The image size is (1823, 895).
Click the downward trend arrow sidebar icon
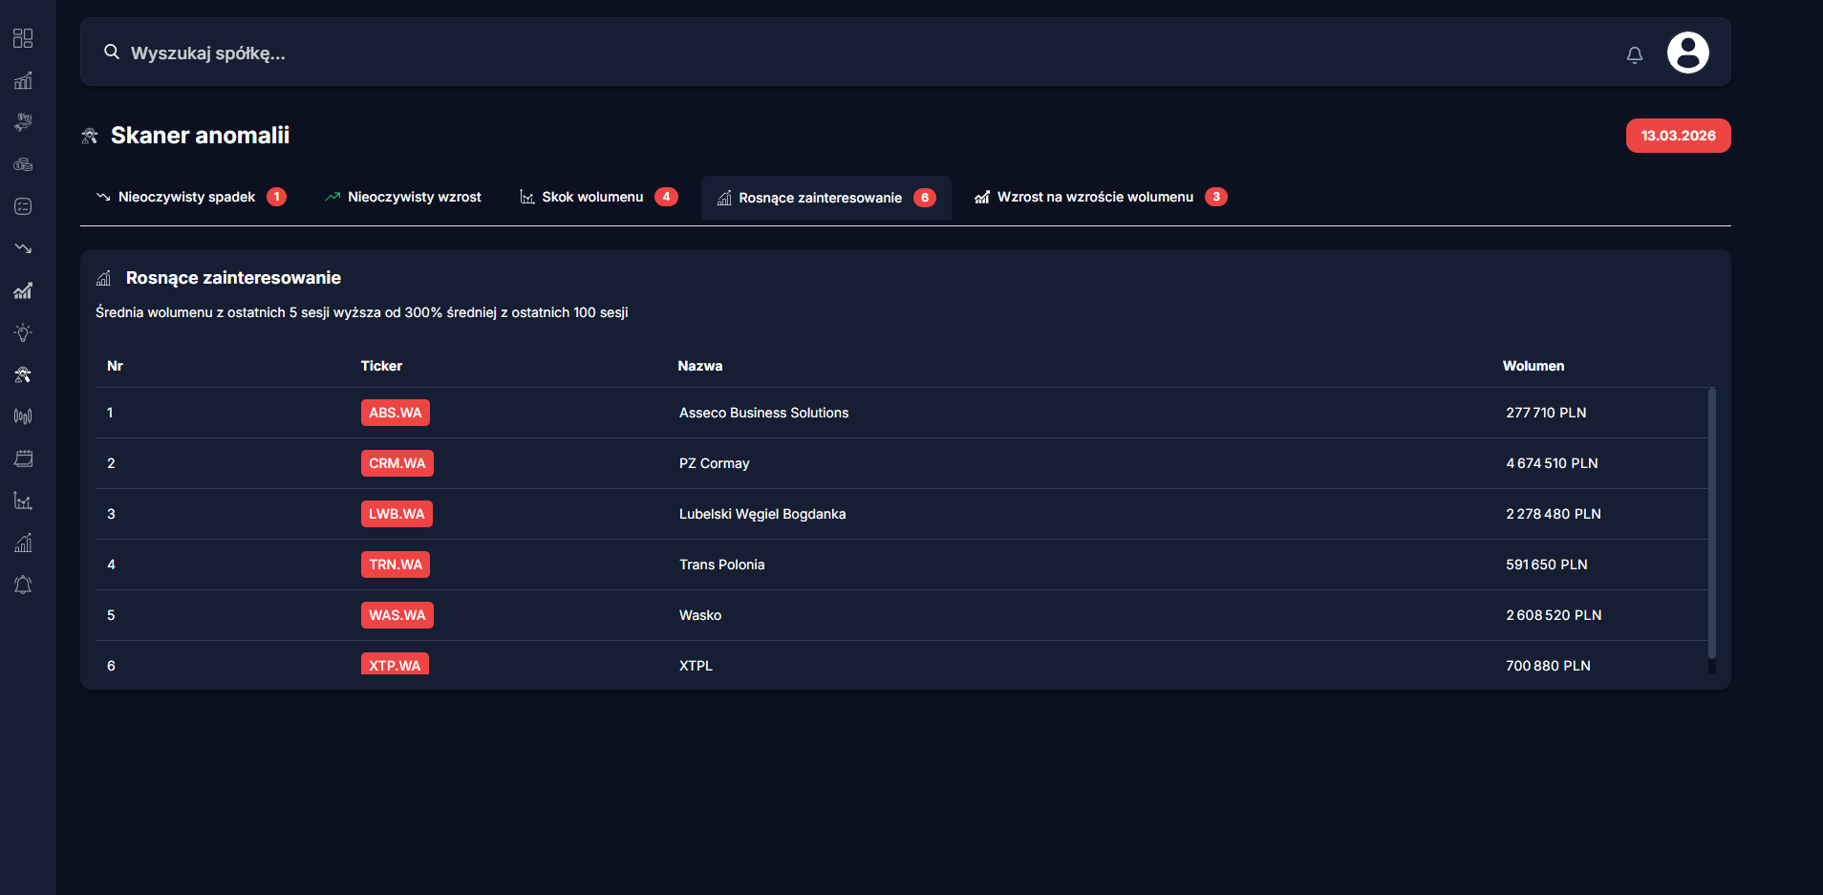(23, 248)
